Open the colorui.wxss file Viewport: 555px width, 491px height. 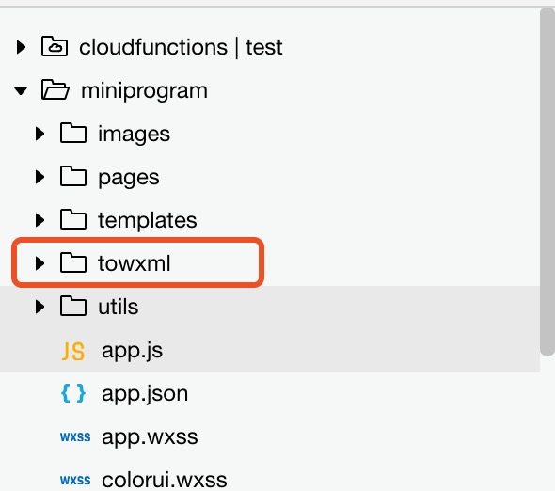coord(165,481)
